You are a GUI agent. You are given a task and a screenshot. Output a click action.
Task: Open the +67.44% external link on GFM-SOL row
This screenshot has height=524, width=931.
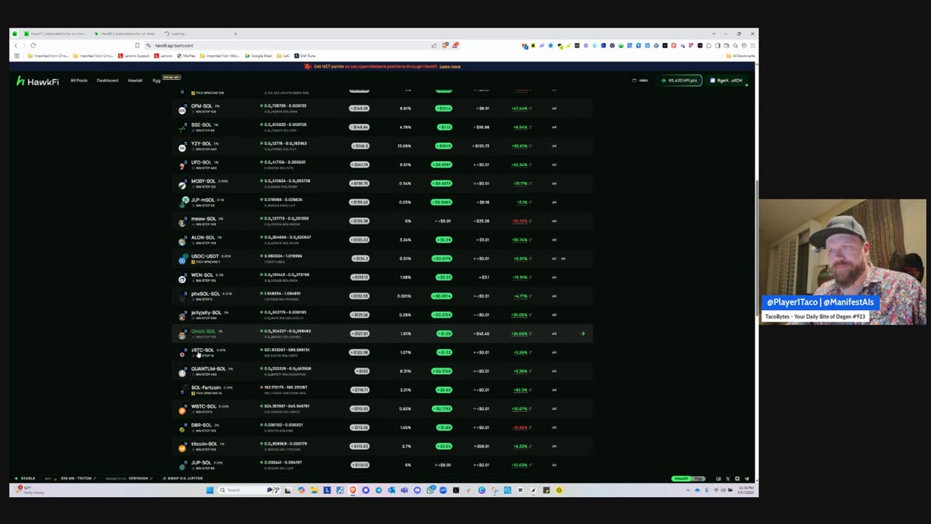521,108
